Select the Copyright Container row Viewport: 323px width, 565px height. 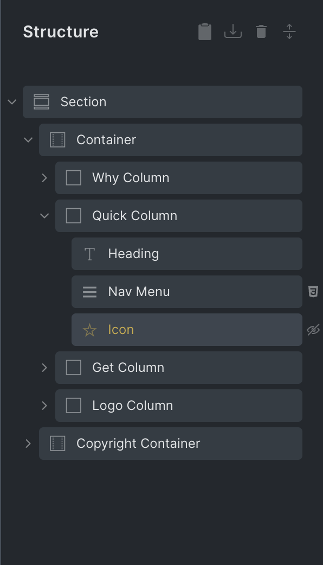point(171,444)
